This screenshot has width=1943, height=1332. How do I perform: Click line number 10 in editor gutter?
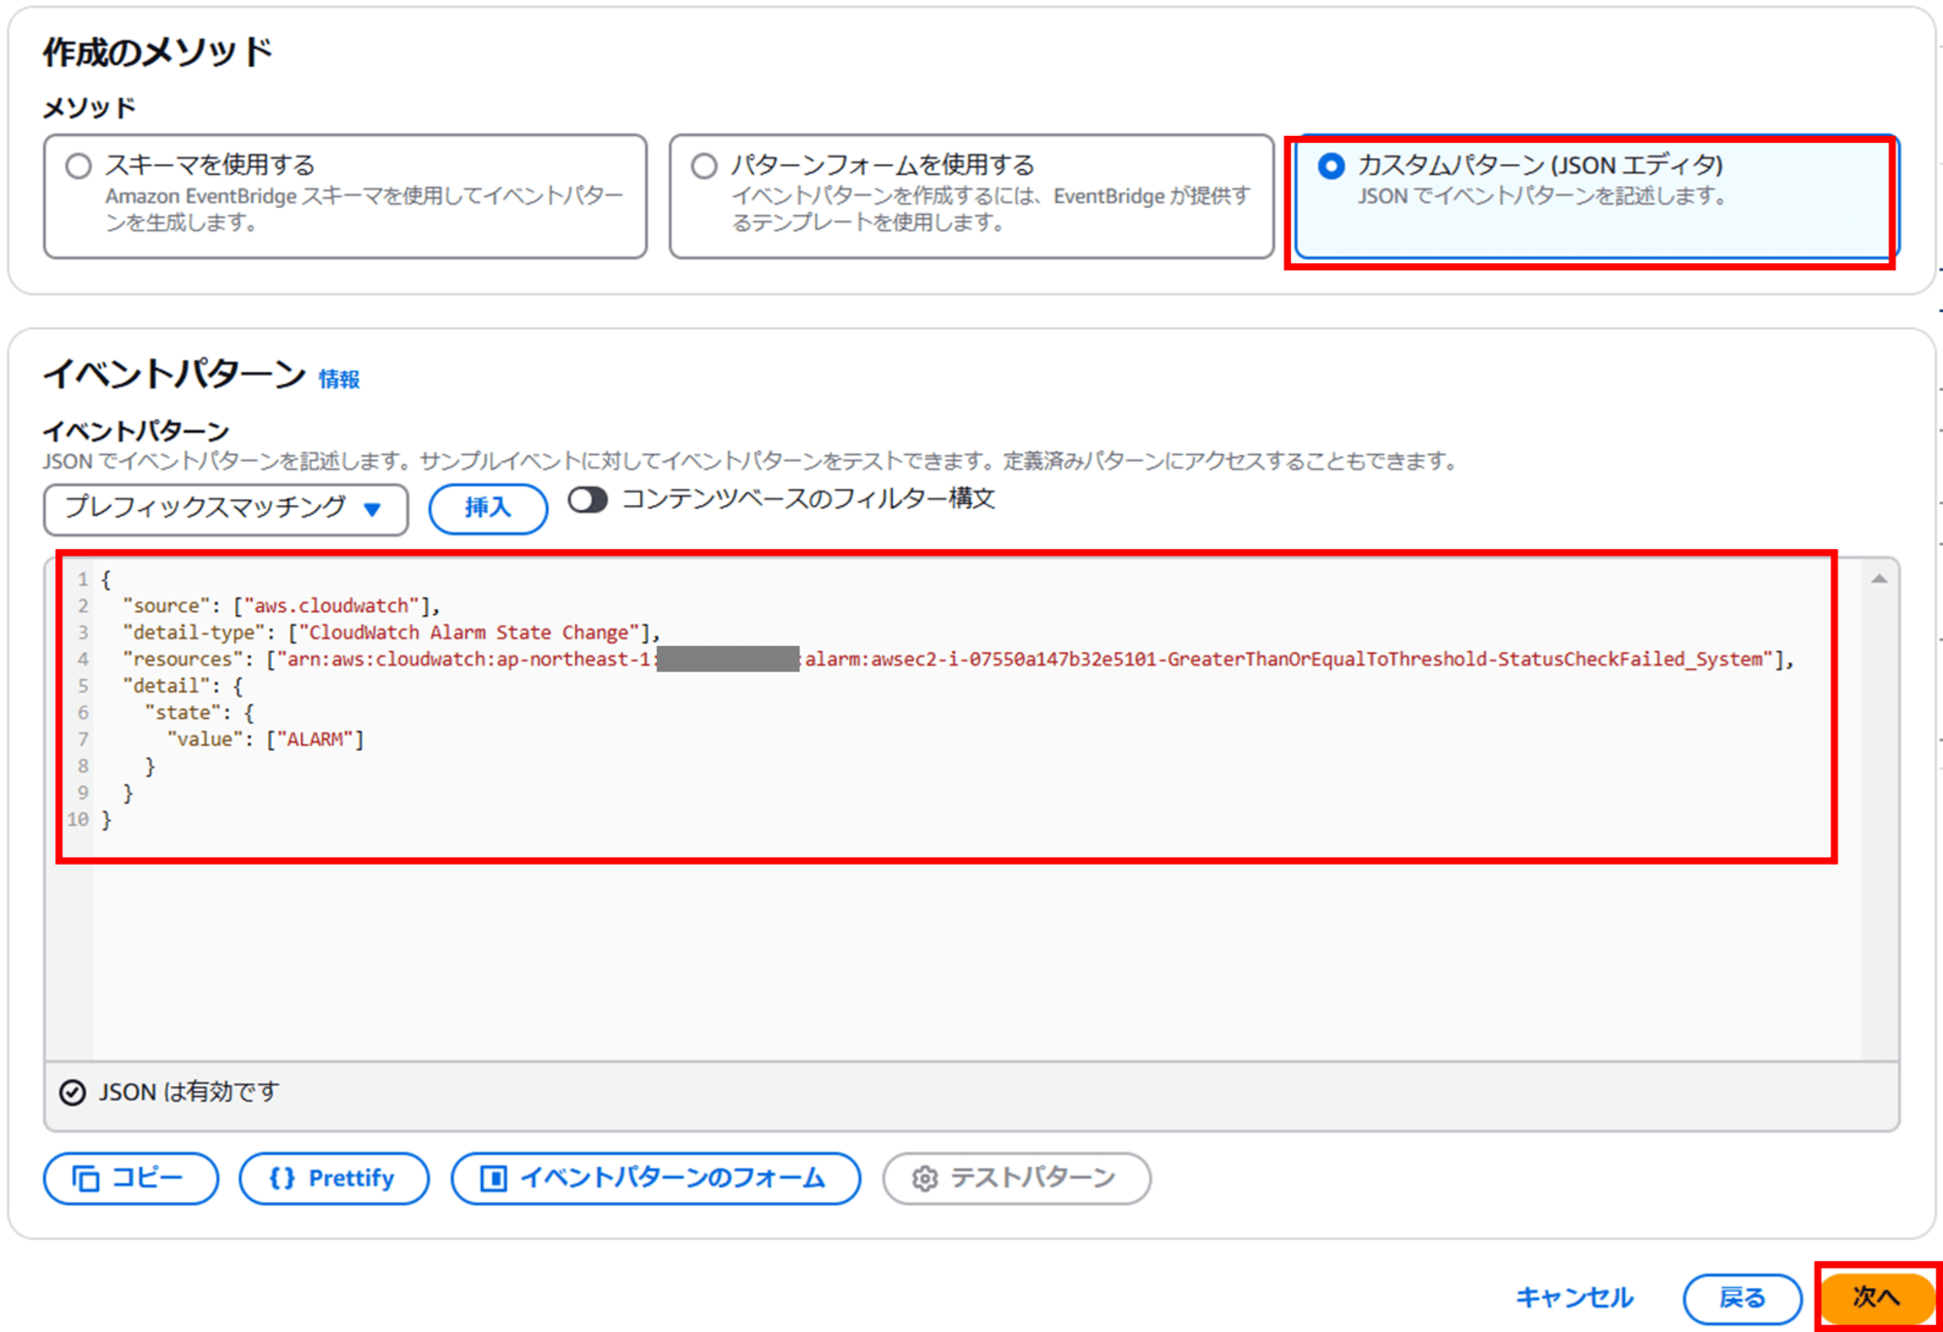[x=78, y=820]
